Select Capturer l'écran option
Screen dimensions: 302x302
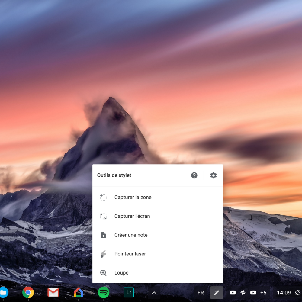(x=158, y=216)
